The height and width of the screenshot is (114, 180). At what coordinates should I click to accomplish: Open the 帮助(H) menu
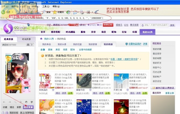tap(56, 6)
